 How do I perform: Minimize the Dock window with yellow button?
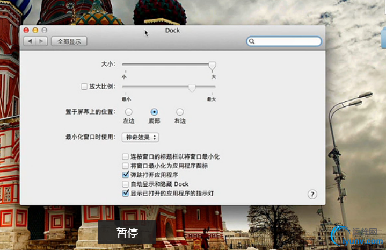(35, 30)
